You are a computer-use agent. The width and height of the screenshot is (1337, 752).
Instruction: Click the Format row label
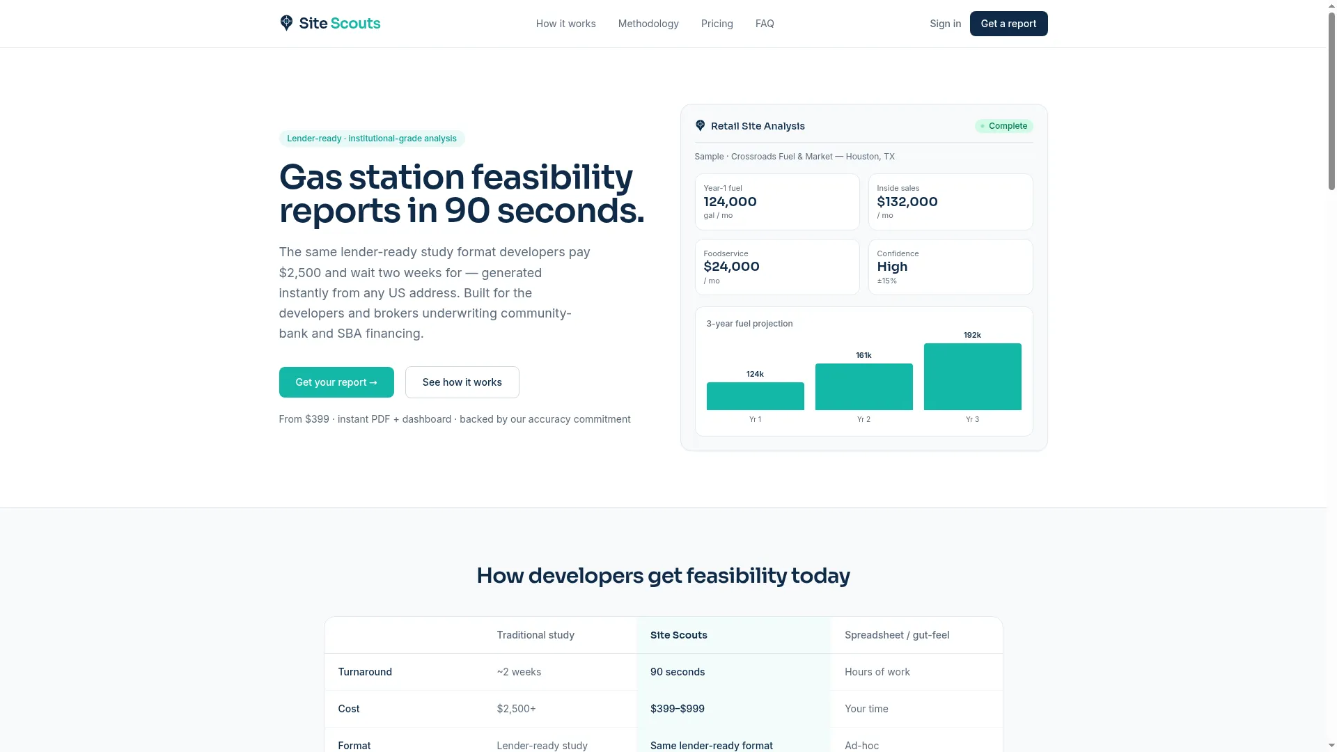pyautogui.click(x=354, y=745)
